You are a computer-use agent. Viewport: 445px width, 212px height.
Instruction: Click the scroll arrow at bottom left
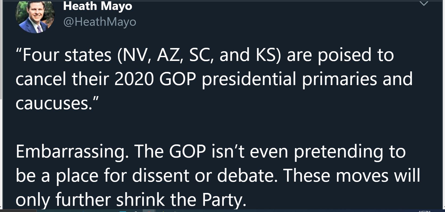click(1, 207)
